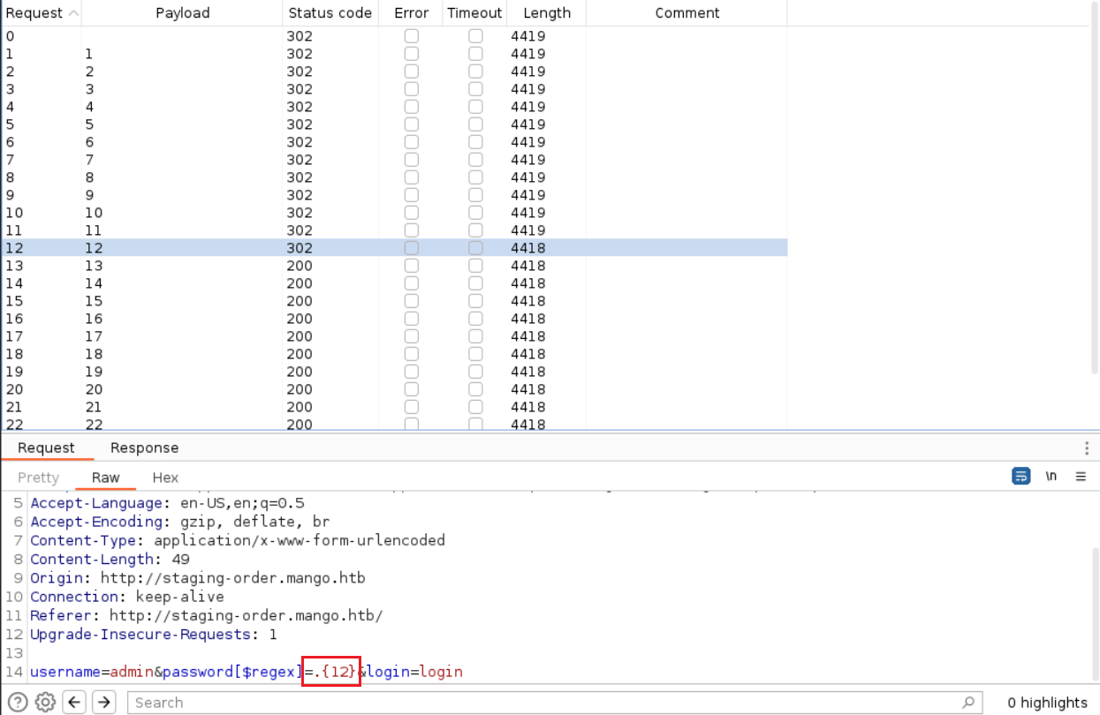Click the Error column header
This screenshot has width=1100, height=715.
(411, 13)
